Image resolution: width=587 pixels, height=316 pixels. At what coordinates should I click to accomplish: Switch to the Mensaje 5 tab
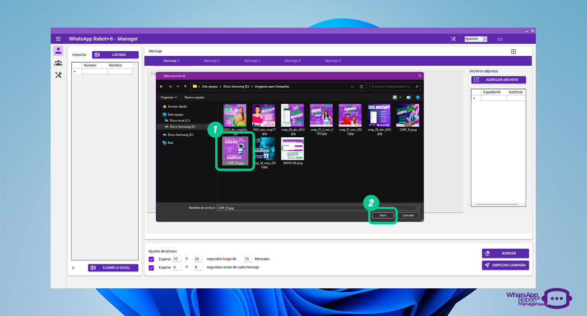point(333,61)
